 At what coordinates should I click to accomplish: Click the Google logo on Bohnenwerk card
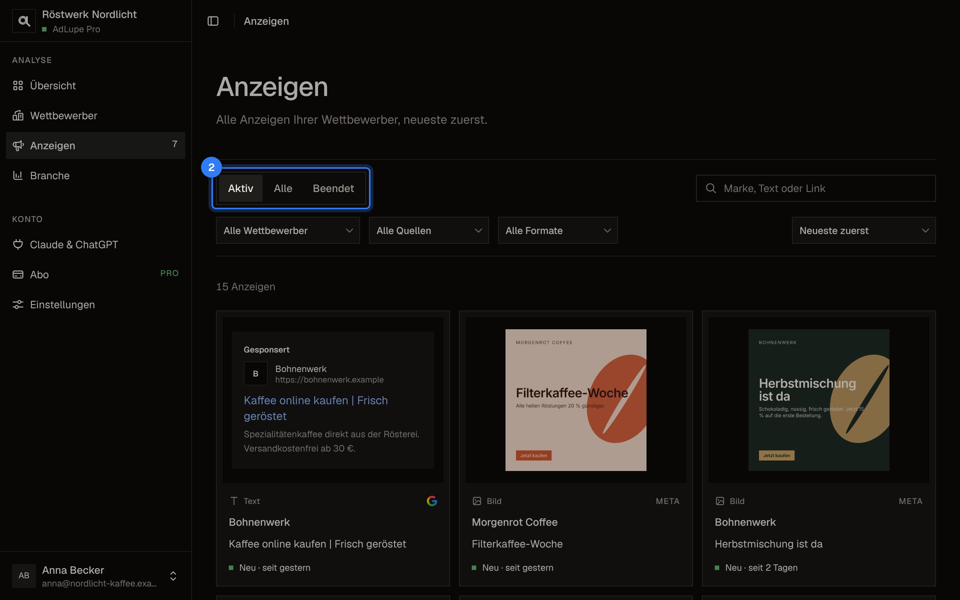[x=432, y=501]
